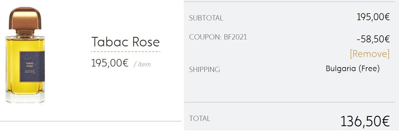Click the Tabac Rose perfume bottle image
The image size is (399, 131).
[25, 56]
